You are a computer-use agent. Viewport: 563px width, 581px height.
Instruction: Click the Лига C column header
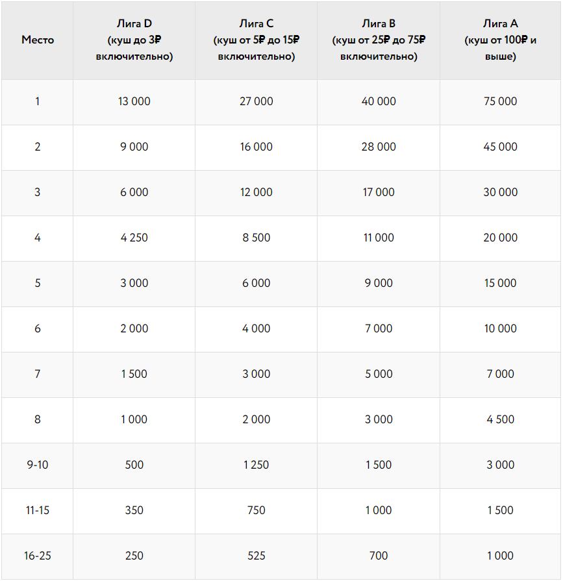point(256,40)
